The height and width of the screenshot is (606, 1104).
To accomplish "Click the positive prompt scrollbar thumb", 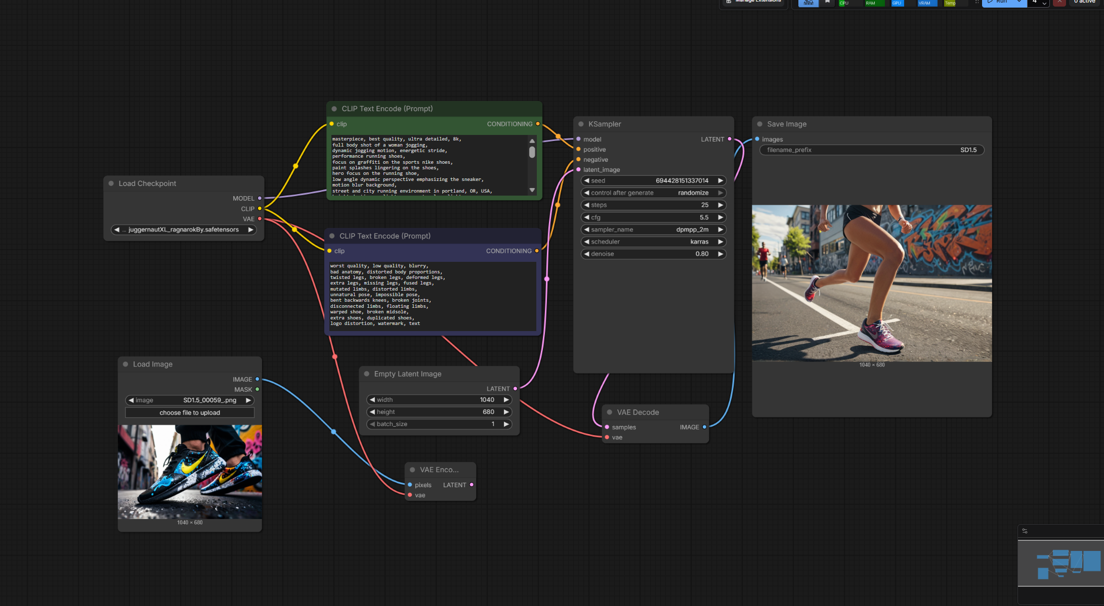I will coord(532,152).
